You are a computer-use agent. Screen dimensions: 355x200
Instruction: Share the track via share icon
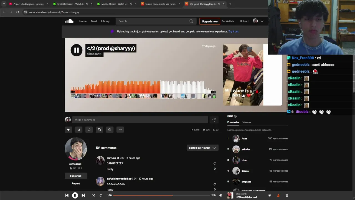click(x=89, y=129)
